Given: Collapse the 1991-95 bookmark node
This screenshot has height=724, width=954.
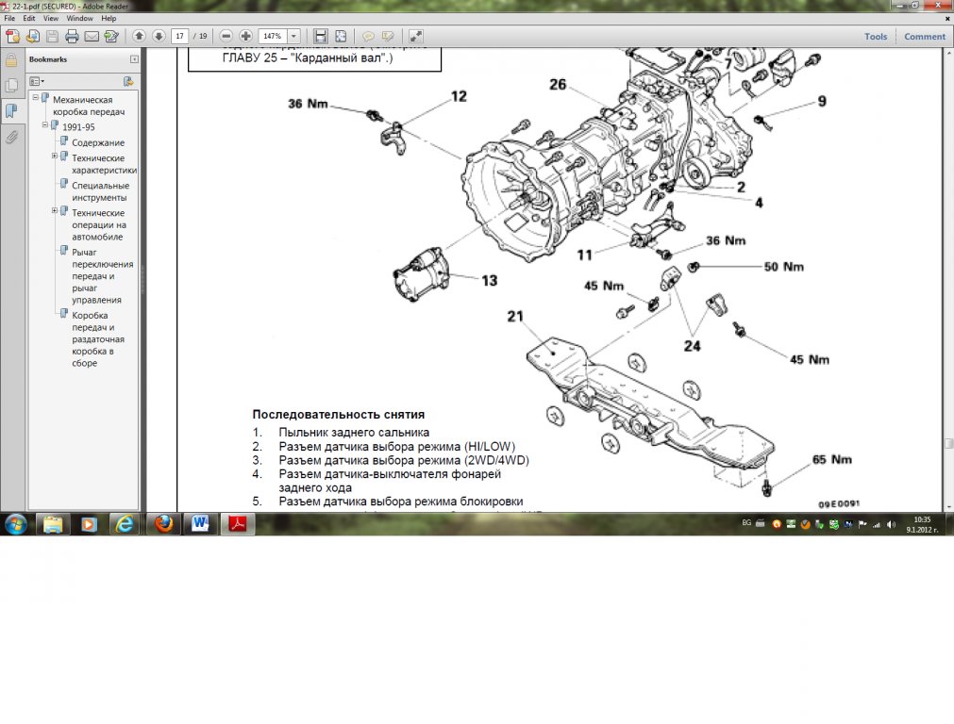Looking at the screenshot, I should tap(43, 125).
